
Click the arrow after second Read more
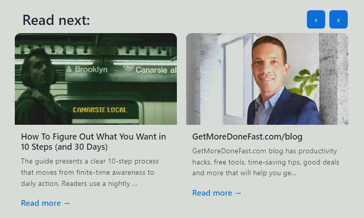pyautogui.click(x=238, y=193)
